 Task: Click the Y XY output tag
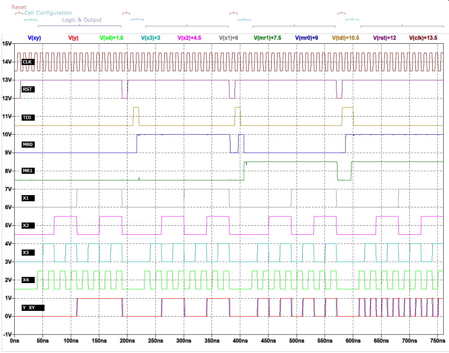[33, 308]
